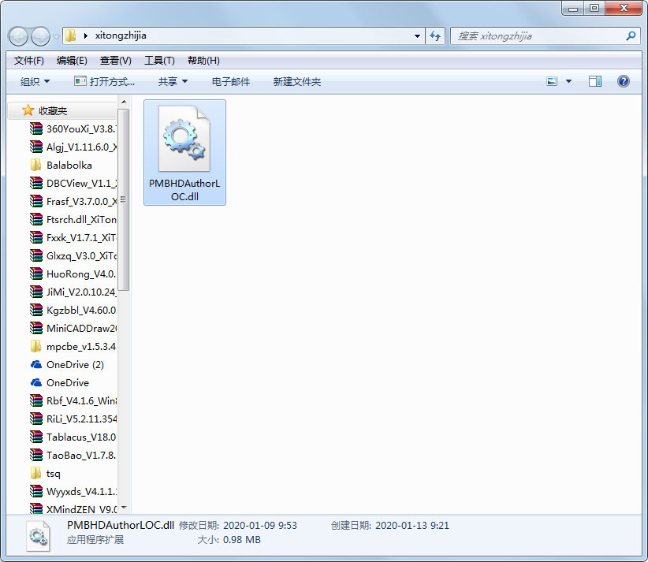This screenshot has width=648, height=562.
Task: Click the Back navigation arrow
Action: 18,37
